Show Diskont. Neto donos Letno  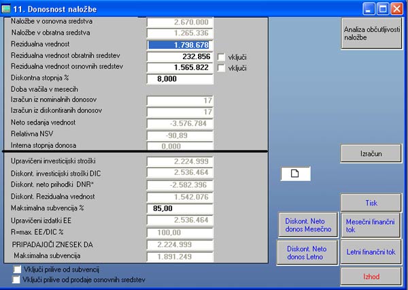[309, 252]
